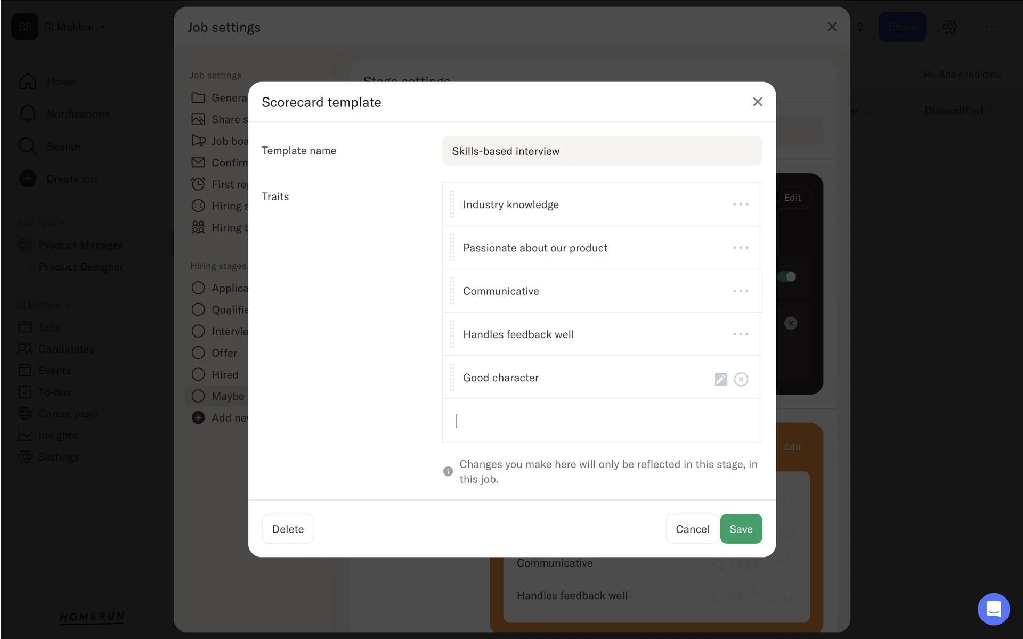The image size is (1023, 639).
Task: Open the Intercom chat bubble
Action: tap(993, 609)
